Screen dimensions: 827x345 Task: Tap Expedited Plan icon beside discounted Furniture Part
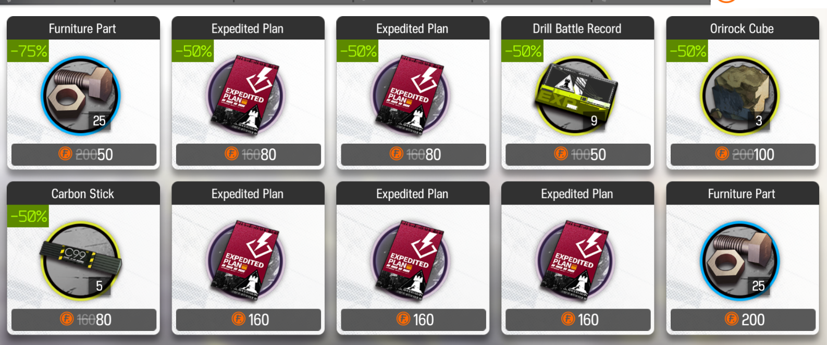(246, 96)
